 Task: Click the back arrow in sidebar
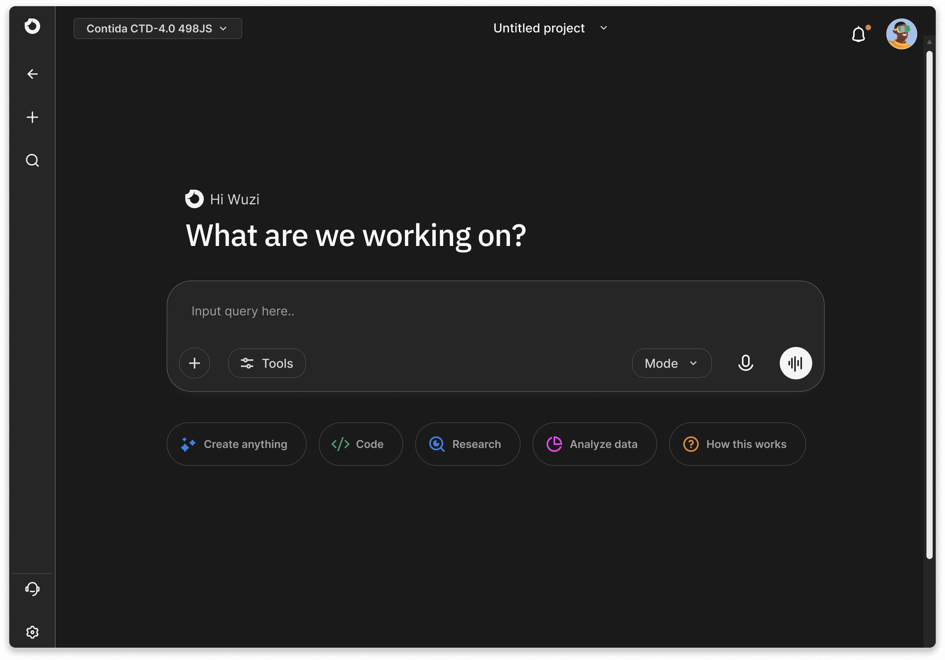pos(32,74)
